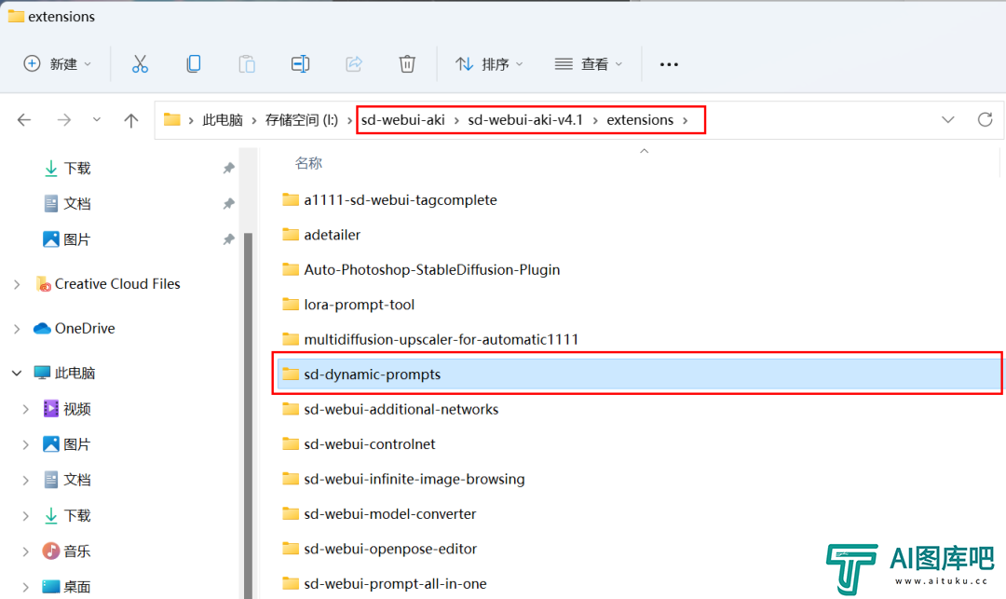Screen dimensions: 1006x599
Task: Click sd-webui-aki breadcrumb
Action: [403, 120]
